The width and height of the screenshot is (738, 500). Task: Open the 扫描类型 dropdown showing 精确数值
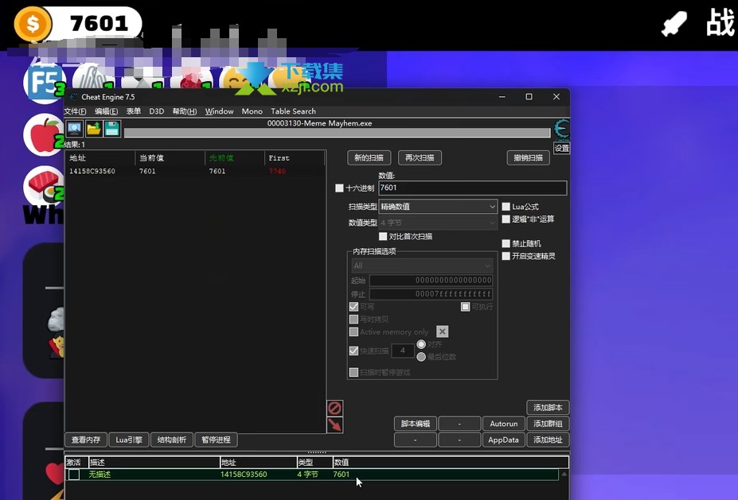click(438, 207)
